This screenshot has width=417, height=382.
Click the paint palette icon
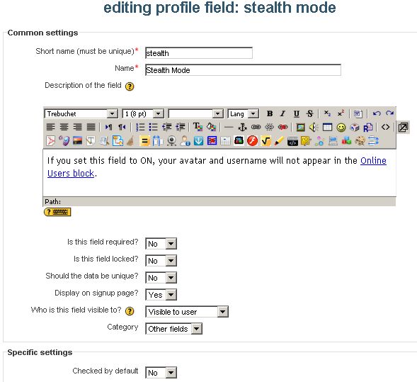(x=360, y=140)
